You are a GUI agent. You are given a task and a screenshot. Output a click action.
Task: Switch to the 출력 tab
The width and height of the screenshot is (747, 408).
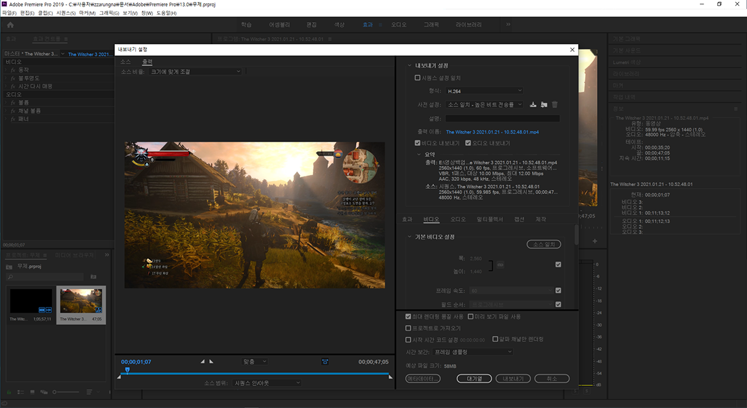(147, 62)
